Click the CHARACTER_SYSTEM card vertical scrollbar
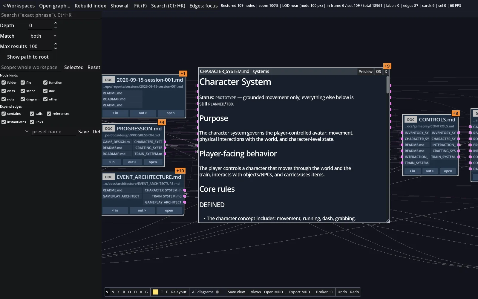 click(x=388, y=85)
